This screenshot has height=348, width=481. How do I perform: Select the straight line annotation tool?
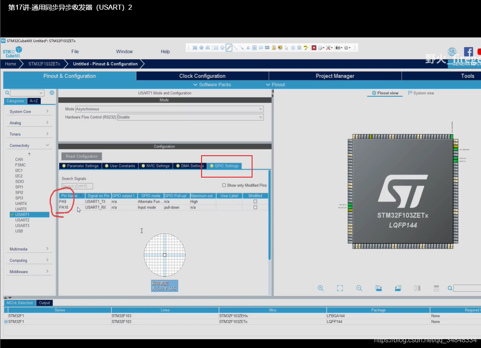(x=235, y=48)
